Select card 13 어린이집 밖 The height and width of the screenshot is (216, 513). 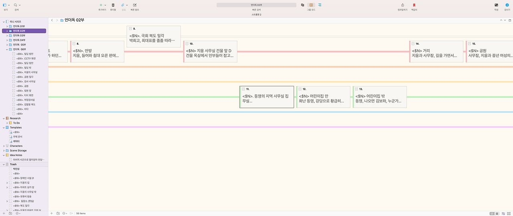tap(380, 97)
